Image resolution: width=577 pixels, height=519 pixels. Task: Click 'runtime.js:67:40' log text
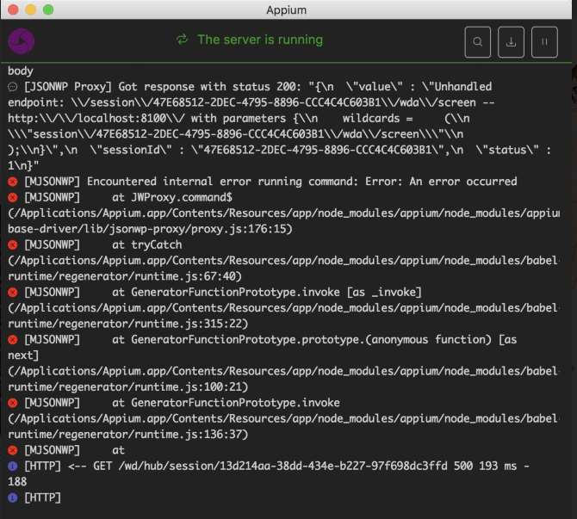[185, 276]
